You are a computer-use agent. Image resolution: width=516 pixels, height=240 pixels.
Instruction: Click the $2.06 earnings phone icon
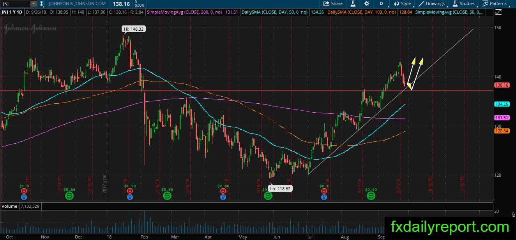tap(223, 191)
